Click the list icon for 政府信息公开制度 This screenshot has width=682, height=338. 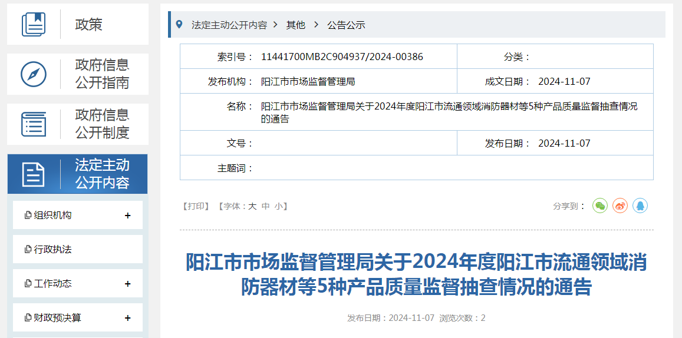34,124
